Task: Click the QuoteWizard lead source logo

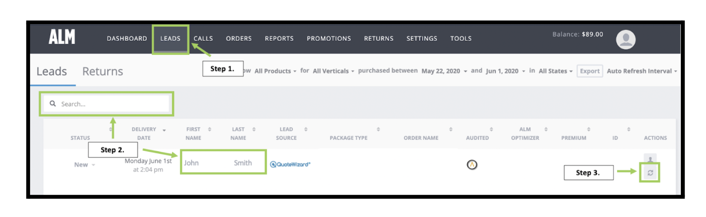Action: click(290, 164)
